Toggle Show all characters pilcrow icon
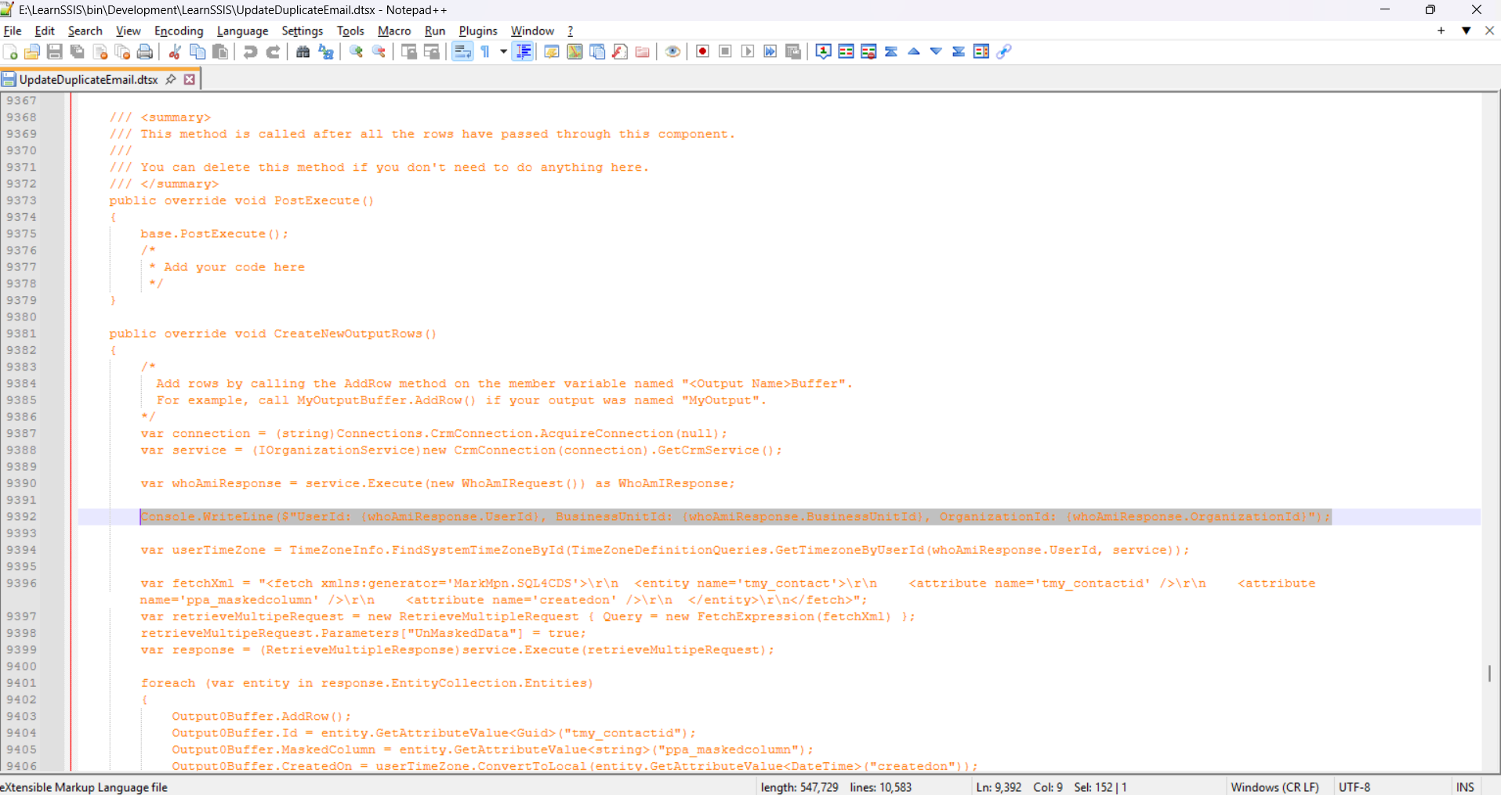Screen dimensions: 1501x795 pyautogui.click(x=486, y=52)
